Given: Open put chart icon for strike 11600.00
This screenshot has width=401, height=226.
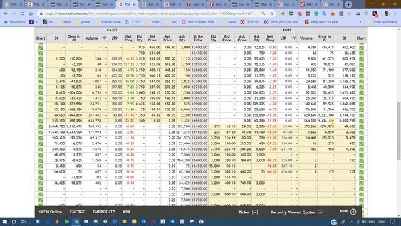Looking at the screenshot, I should [361, 183].
